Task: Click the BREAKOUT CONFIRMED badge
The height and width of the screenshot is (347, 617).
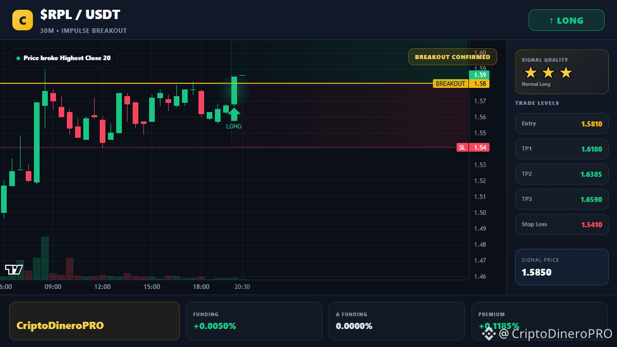Action: tap(452, 57)
